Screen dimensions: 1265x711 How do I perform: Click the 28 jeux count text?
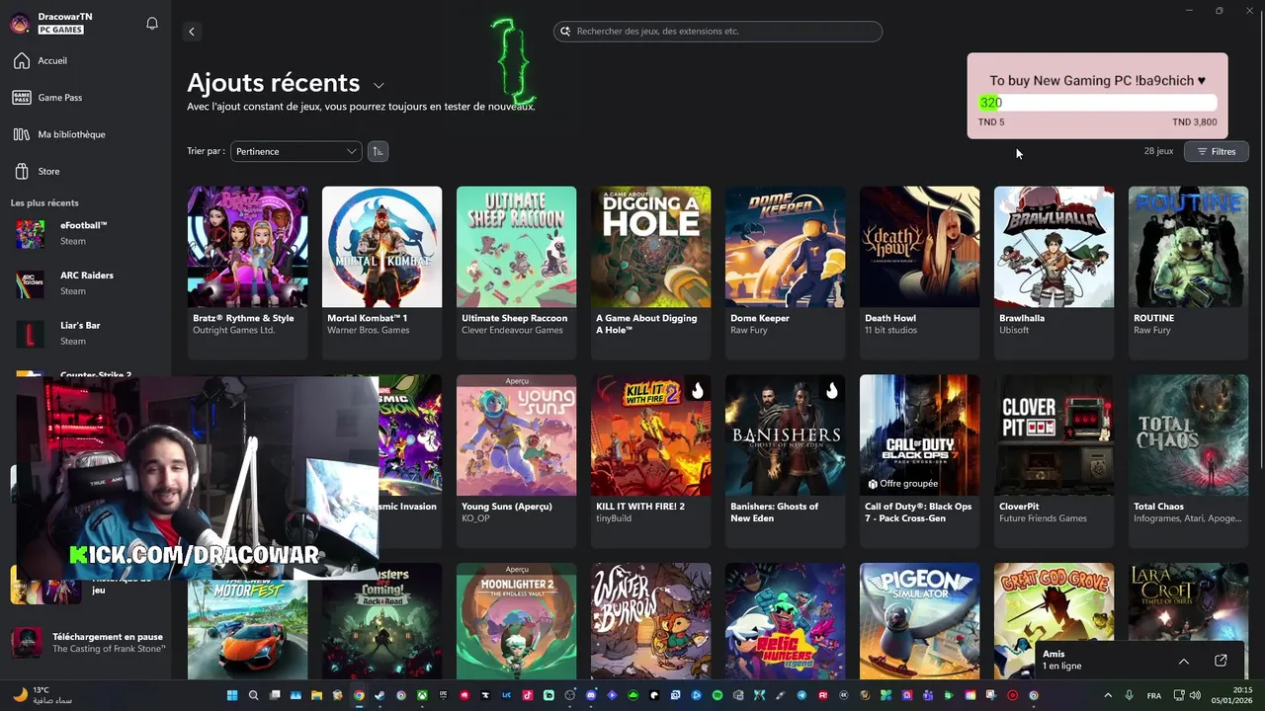pyautogui.click(x=1158, y=151)
